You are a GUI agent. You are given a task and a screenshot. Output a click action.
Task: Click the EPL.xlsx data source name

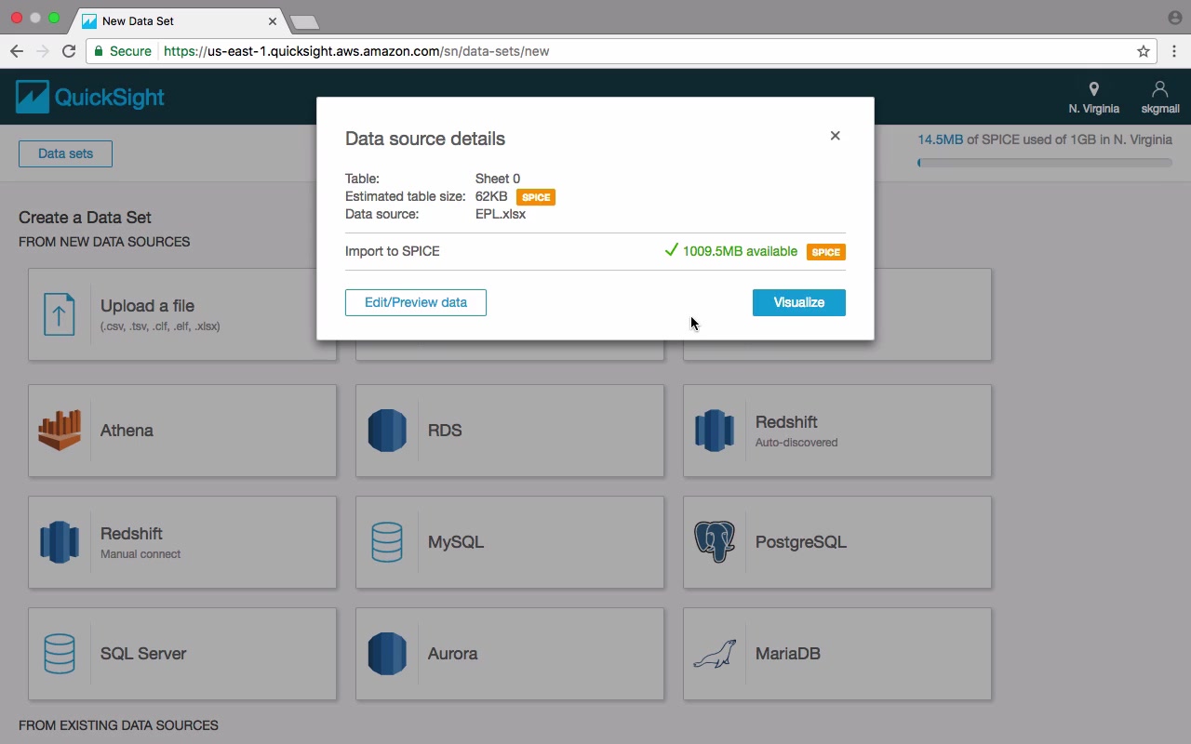(x=501, y=214)
